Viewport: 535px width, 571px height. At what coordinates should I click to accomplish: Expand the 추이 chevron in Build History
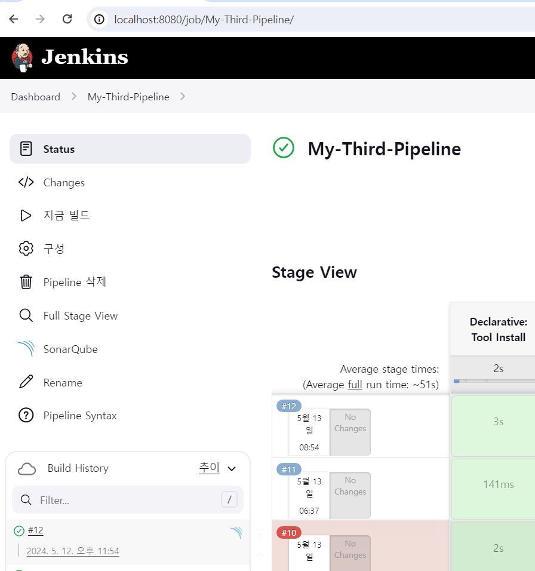point(232,469)
